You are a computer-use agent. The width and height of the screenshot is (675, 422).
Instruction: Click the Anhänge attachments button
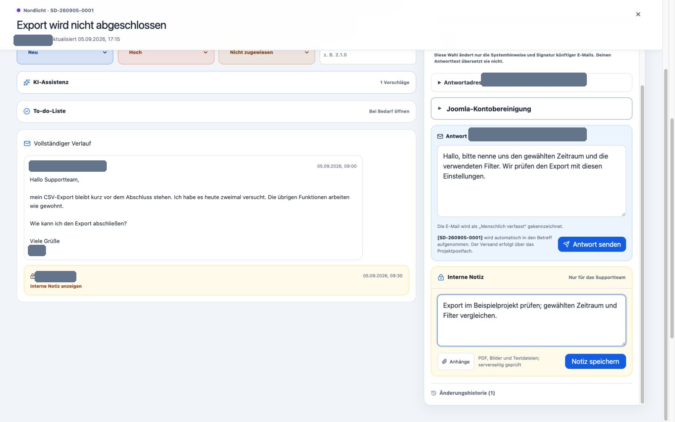pyautogui.click(x=456, y=362)
